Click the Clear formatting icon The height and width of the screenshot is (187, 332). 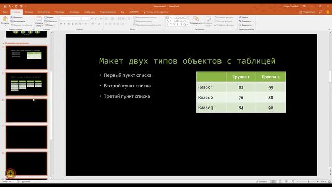pos(101,19)
